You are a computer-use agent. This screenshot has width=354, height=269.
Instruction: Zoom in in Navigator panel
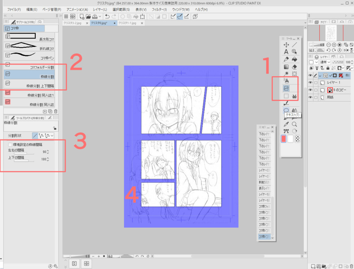click(x=334, y=45)
